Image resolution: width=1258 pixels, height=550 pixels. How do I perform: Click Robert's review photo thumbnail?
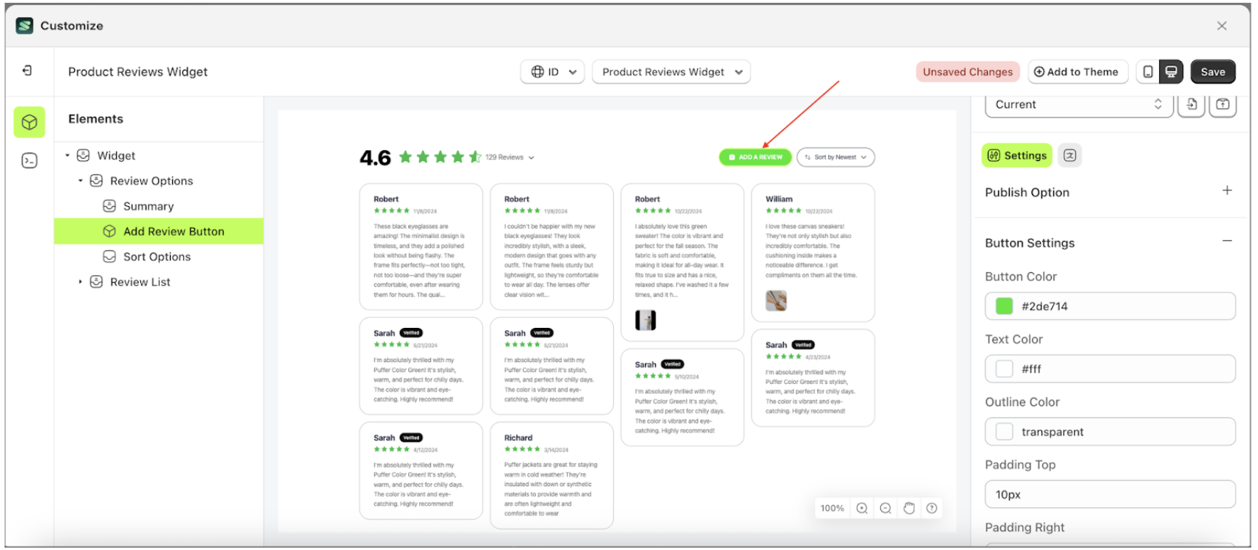pyautogui.click(x=646, y=320)
